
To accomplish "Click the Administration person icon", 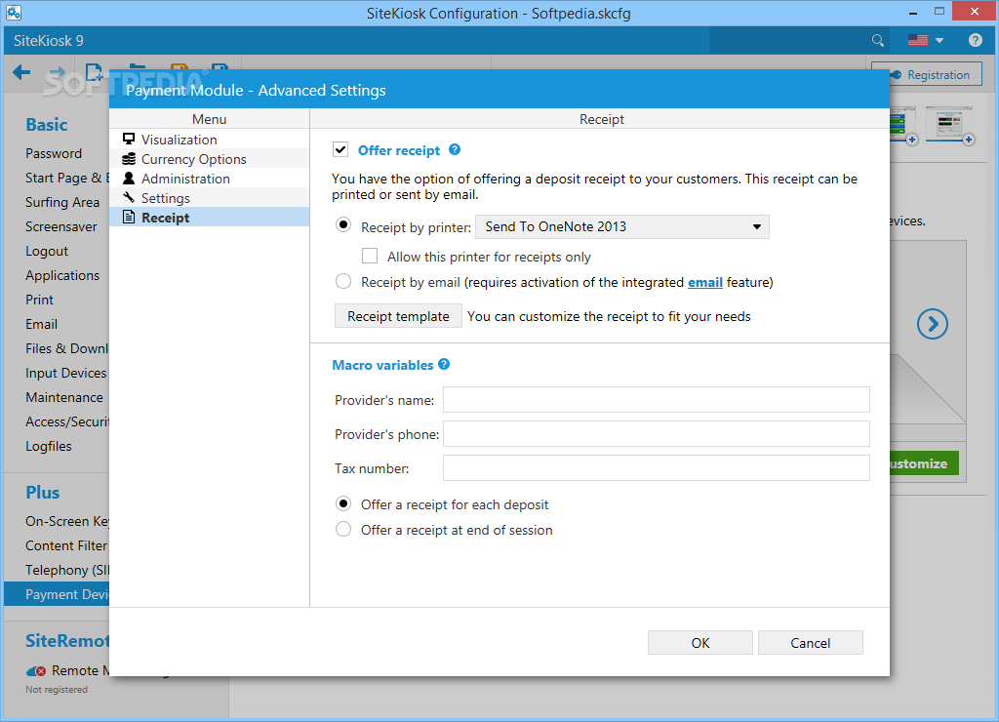I will (129, 179).
